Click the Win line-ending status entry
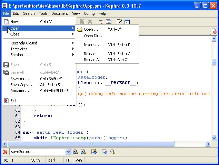 pos(79,160)
